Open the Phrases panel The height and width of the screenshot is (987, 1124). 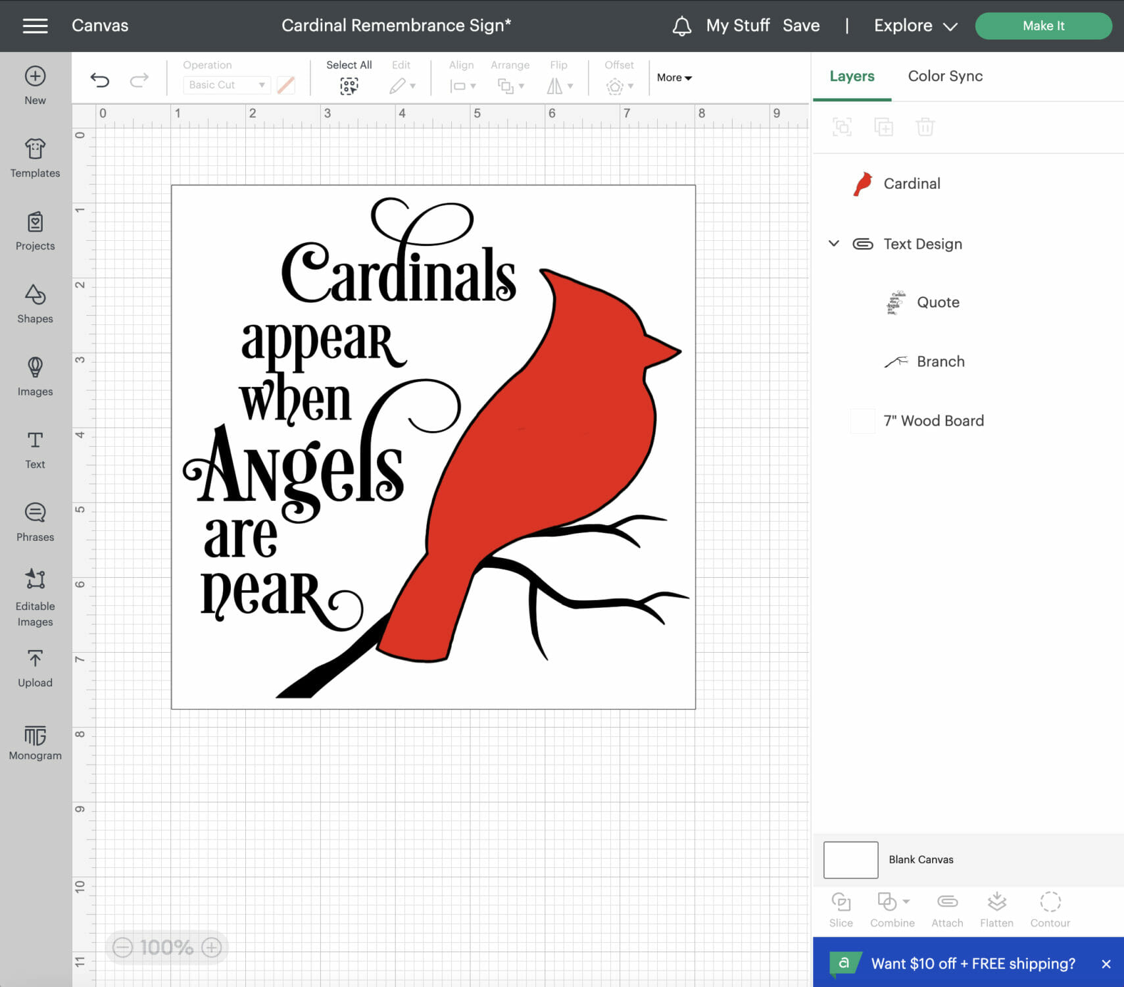(x=35, y=523)
